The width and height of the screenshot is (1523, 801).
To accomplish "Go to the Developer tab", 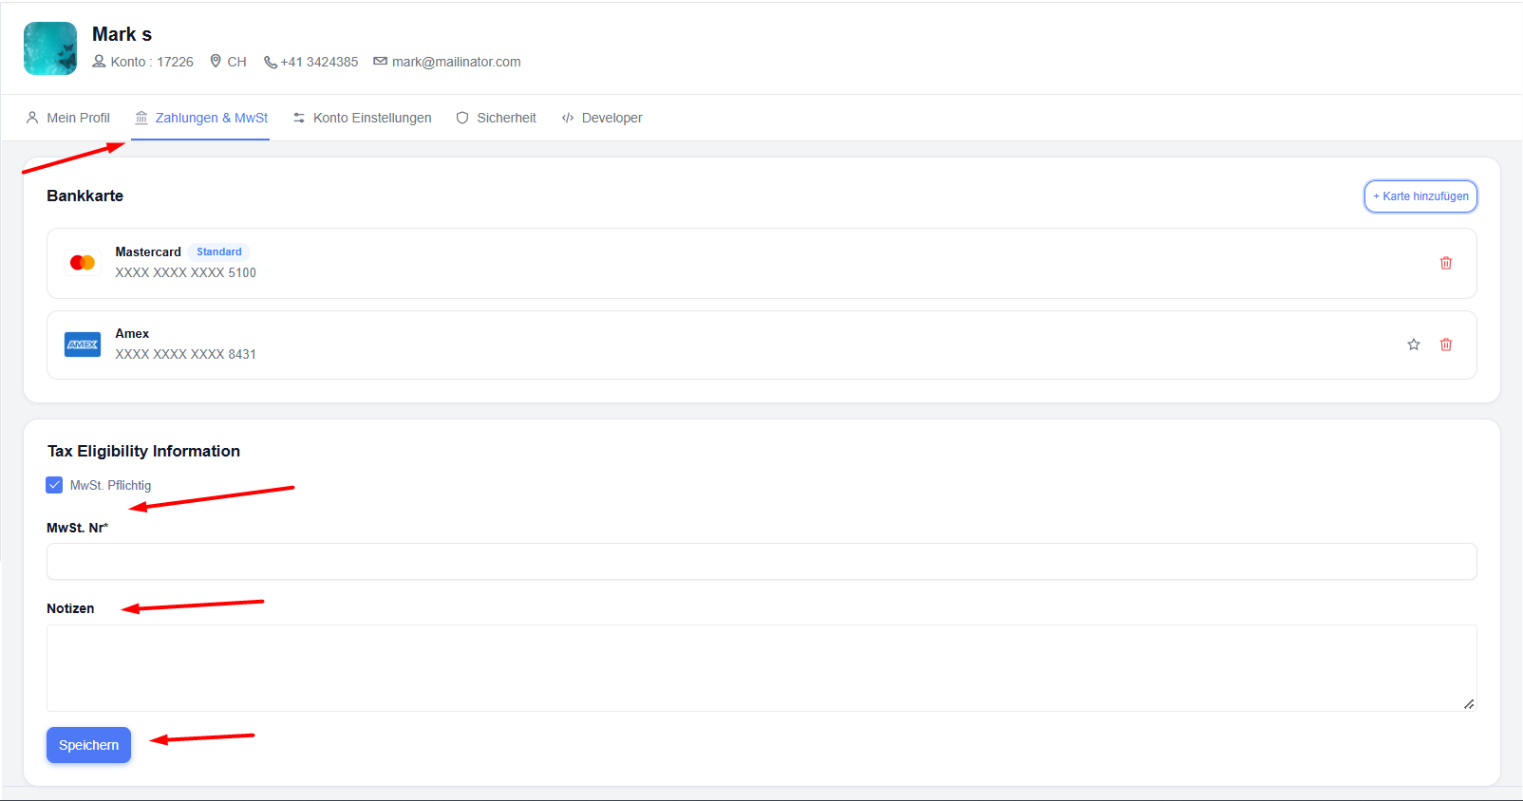I will point(602,118).
